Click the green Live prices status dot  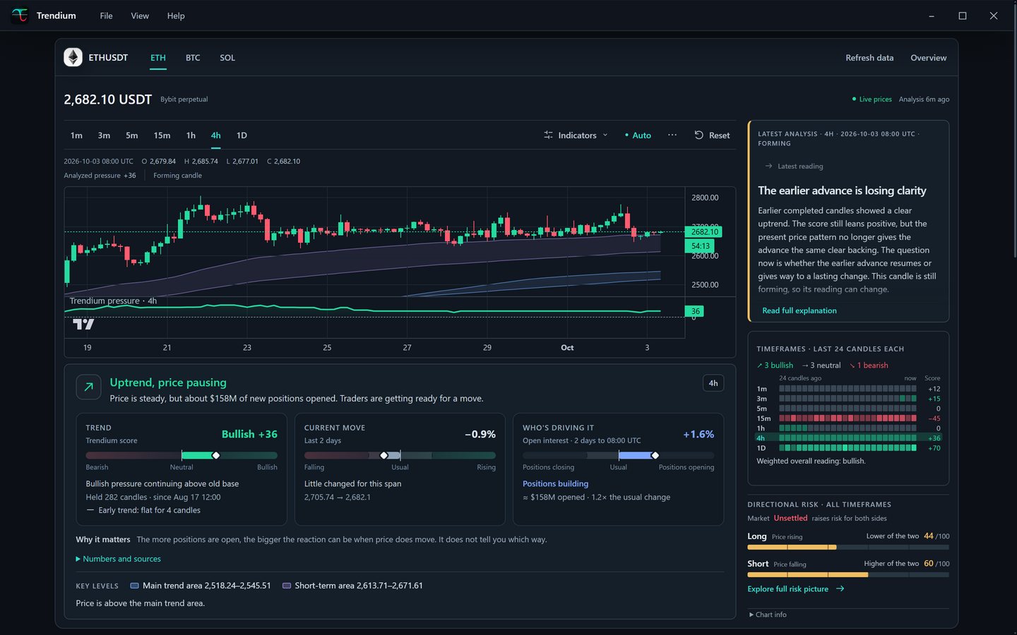pyautogui.click(x=854, y=99)
